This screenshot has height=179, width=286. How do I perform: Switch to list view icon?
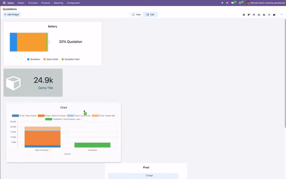pos(244,15)
